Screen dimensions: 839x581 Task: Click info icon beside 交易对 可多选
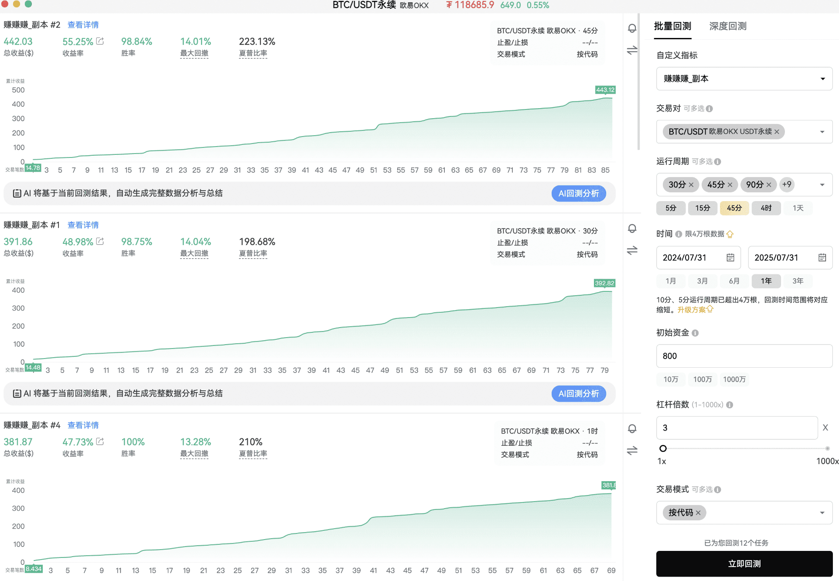click(x=709, y=109)
